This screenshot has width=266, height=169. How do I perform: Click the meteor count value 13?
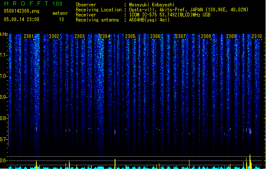point(61,19)
